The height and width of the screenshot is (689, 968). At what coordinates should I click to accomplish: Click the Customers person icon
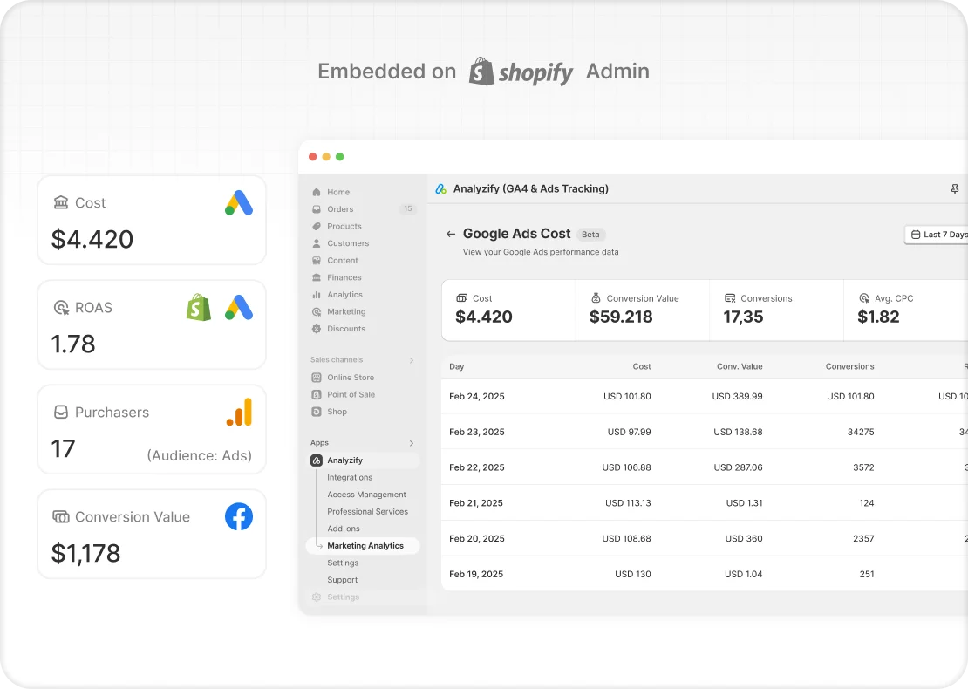pyautogui.click(x=316, y=243)
